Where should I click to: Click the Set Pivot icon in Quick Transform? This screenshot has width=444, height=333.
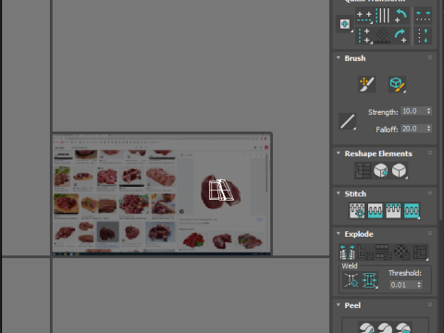345,24
